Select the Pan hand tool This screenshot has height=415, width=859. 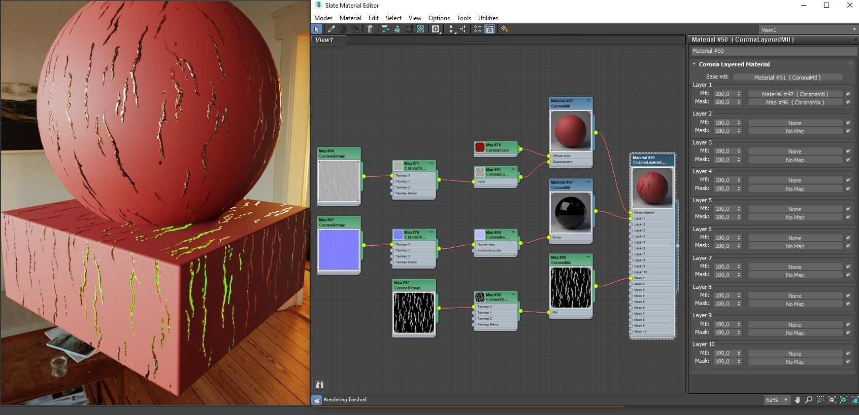[x=797, y=400]
